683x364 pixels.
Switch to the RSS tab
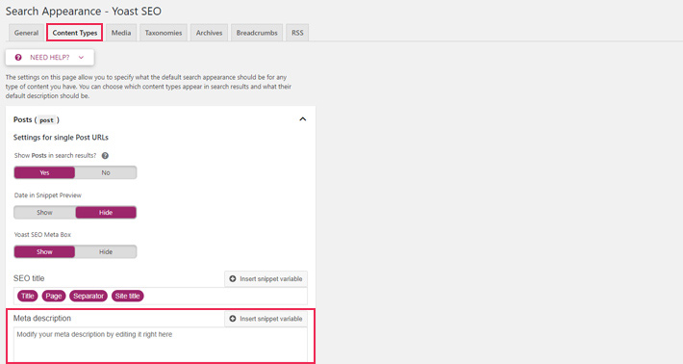point(297,33)
